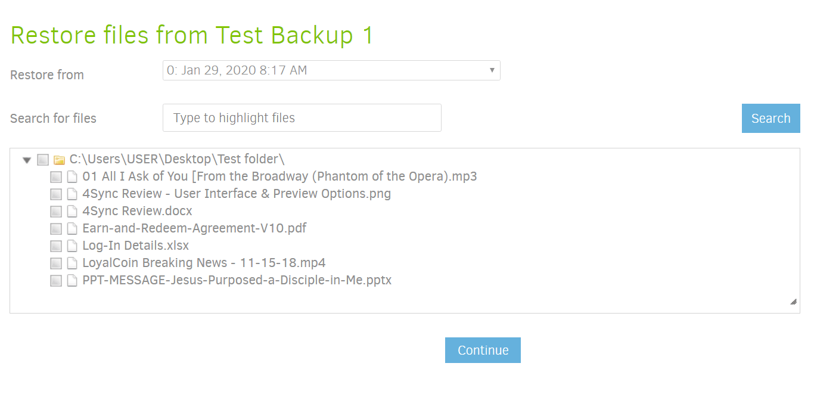Click the document icon for 4Sync Review.docx

[73, 211]
